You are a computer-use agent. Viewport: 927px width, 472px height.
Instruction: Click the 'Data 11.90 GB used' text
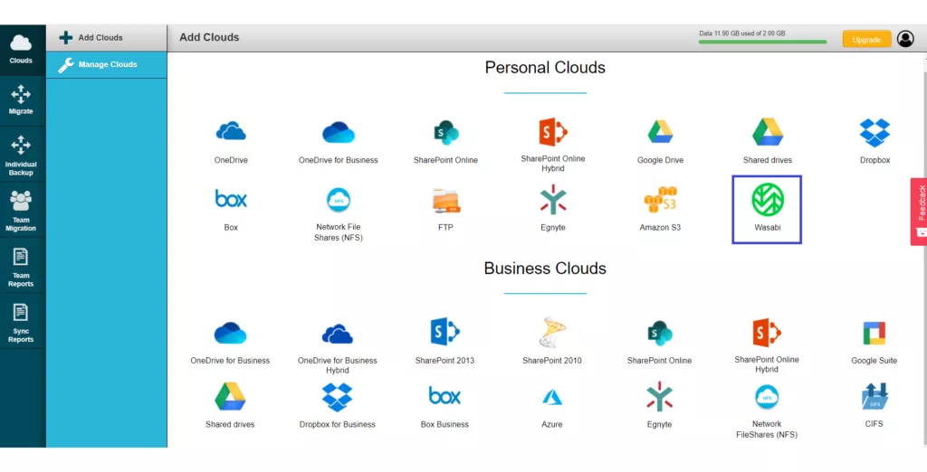[742, 33]
